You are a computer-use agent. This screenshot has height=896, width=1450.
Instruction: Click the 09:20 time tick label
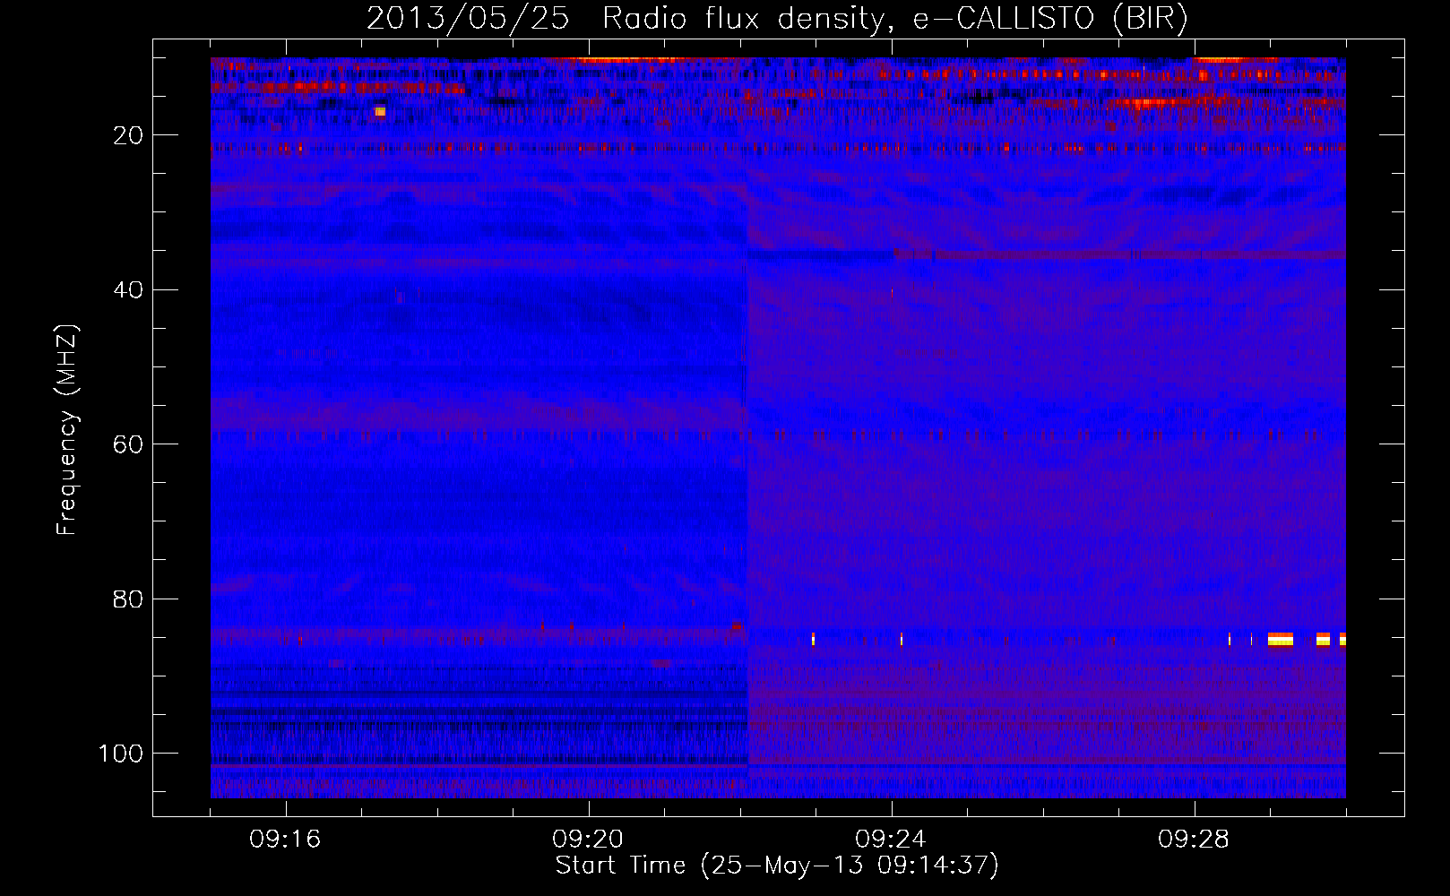point(588,839)
